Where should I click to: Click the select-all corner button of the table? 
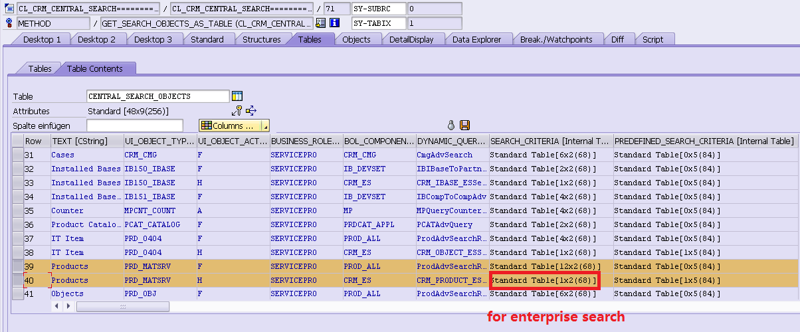18,141
